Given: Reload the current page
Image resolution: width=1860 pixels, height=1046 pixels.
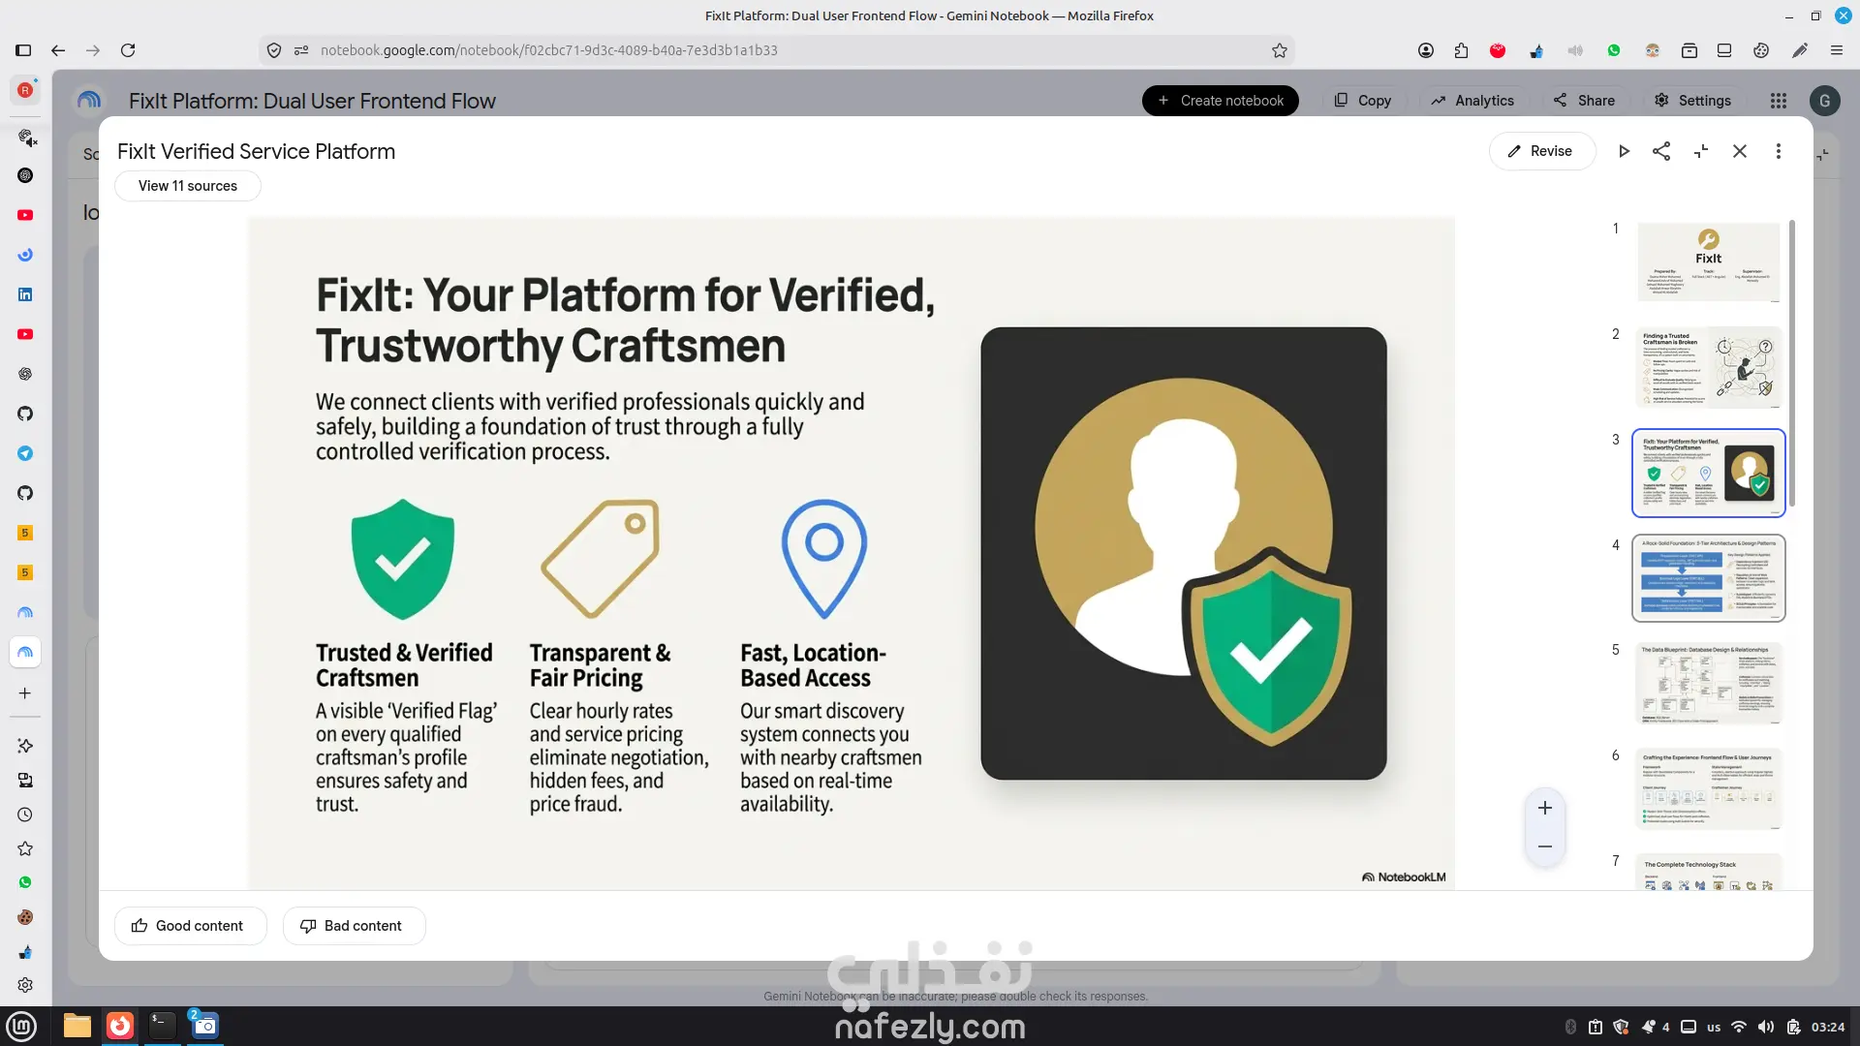Looking at the screenshot, I should tap(128, 50).
